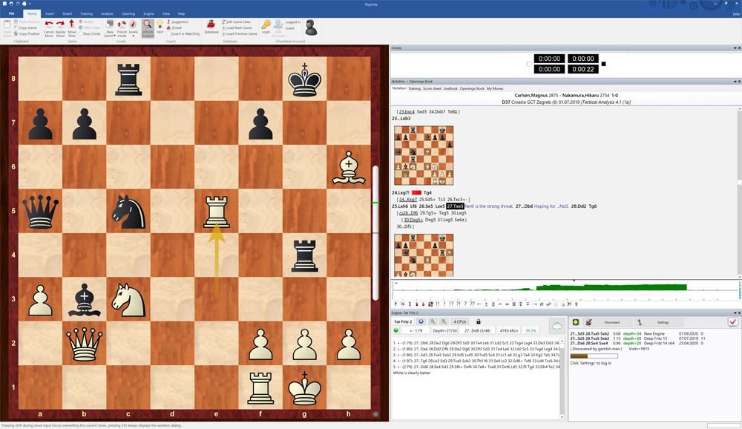Click the white rook on e5
The width and height of the screenshot is (742, 429).
click(x=216, y=212)
